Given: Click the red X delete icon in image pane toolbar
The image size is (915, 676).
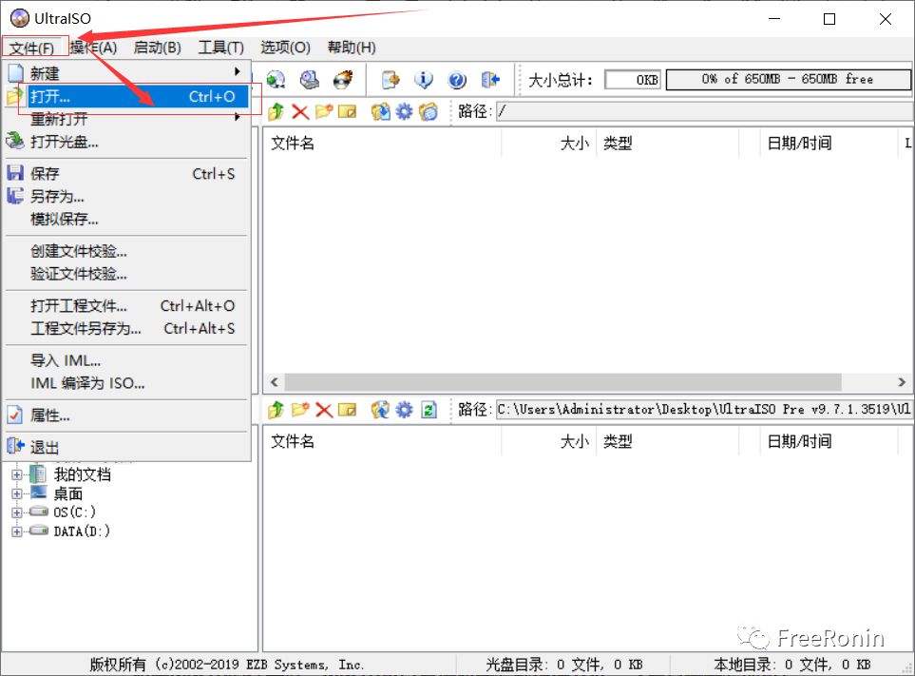Looking at the screenshot, I should [x=300, y=111].
